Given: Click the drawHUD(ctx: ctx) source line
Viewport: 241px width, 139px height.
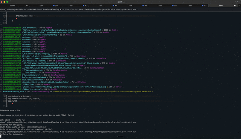Looking at the screenshot, I should (x=24, y=16).
